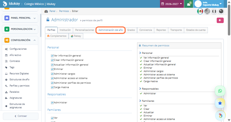Open the Transporte tab
The height and width of the screenshot is (122, 231).
[x=176, y=30]
